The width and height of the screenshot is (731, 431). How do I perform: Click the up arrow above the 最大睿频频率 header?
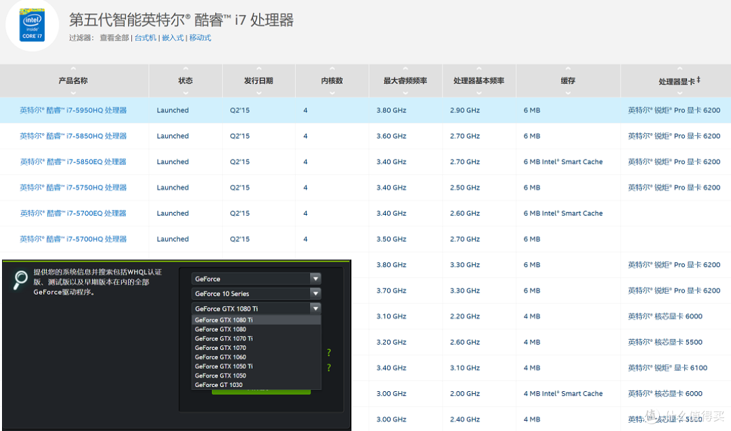tap(405, 69)
